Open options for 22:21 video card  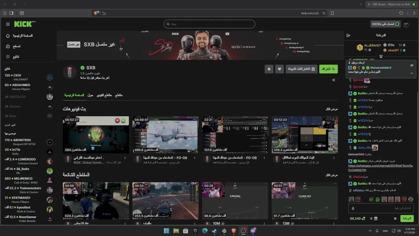(x=264, y=158)
